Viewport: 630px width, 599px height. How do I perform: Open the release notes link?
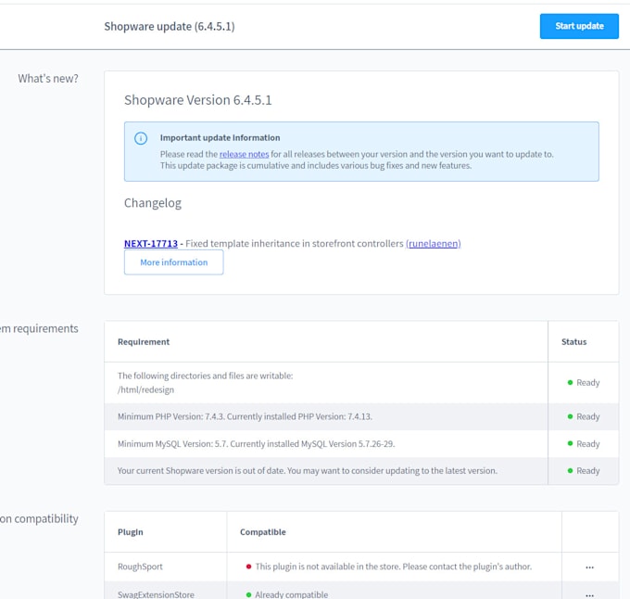coord(244,154)
